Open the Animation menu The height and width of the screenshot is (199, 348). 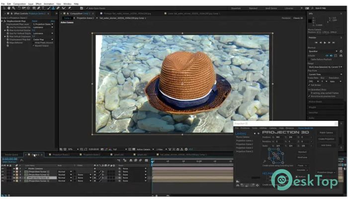[49, 4]
